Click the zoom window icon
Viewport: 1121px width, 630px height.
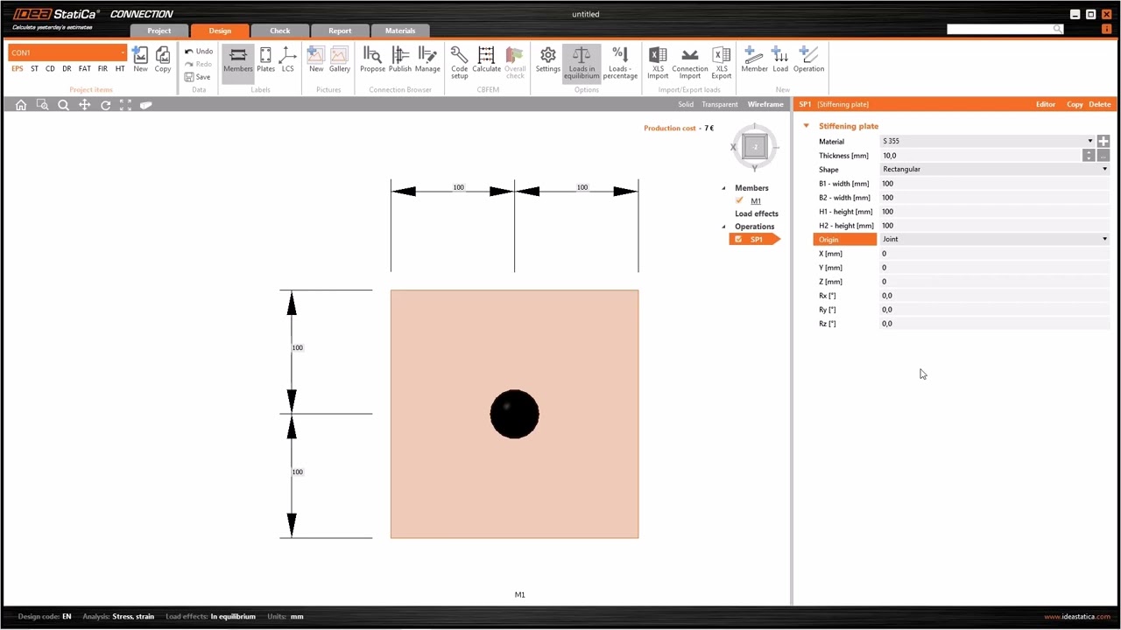(x=42, y=105)
